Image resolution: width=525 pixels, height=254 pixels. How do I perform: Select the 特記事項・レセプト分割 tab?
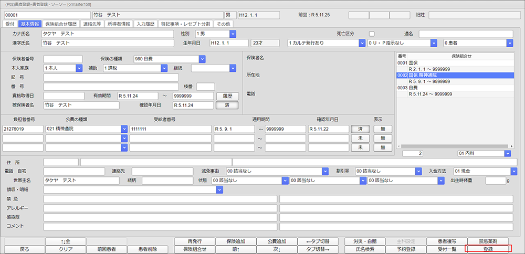click(185, 24)
